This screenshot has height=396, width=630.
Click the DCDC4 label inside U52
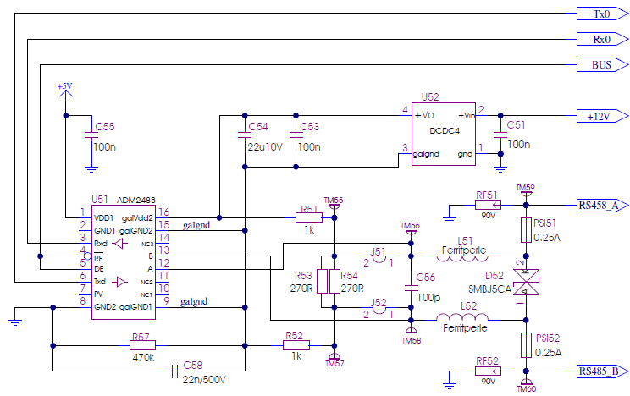point(445,131)
